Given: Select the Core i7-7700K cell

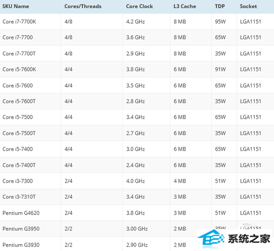Looking at the screenshot, I should (x=19, y=21).
